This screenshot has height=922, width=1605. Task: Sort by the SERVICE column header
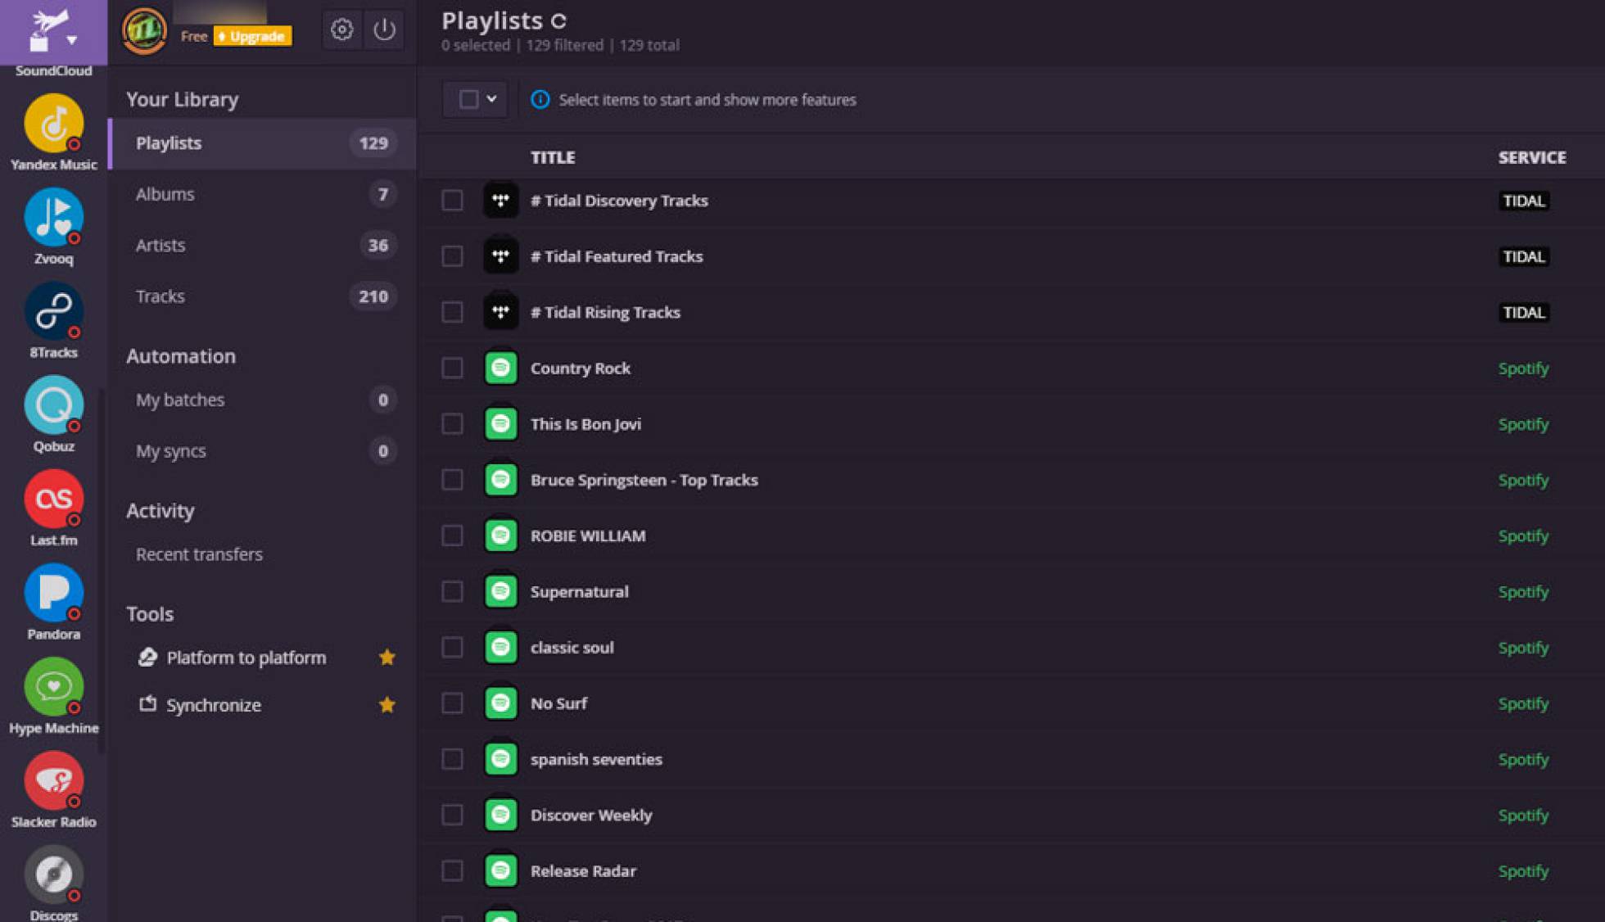(x=1532, y=157)
